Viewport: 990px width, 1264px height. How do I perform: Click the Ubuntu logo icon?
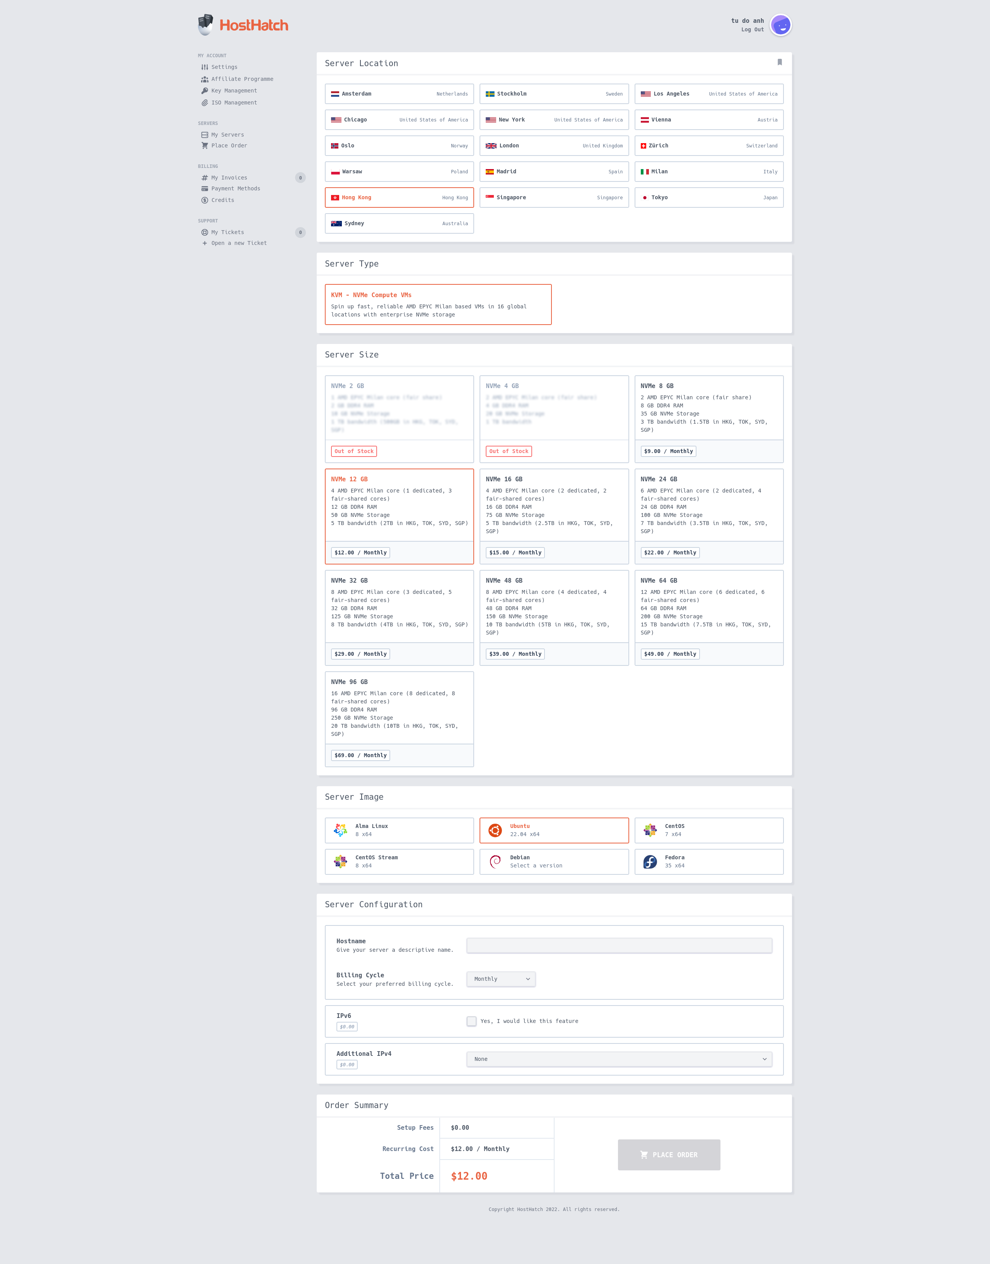pos(495,830)
